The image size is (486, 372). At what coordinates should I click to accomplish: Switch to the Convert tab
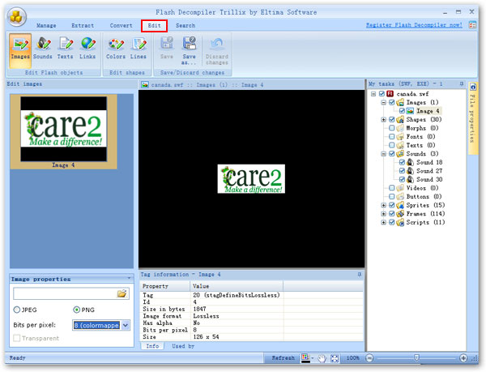point(121,25)
